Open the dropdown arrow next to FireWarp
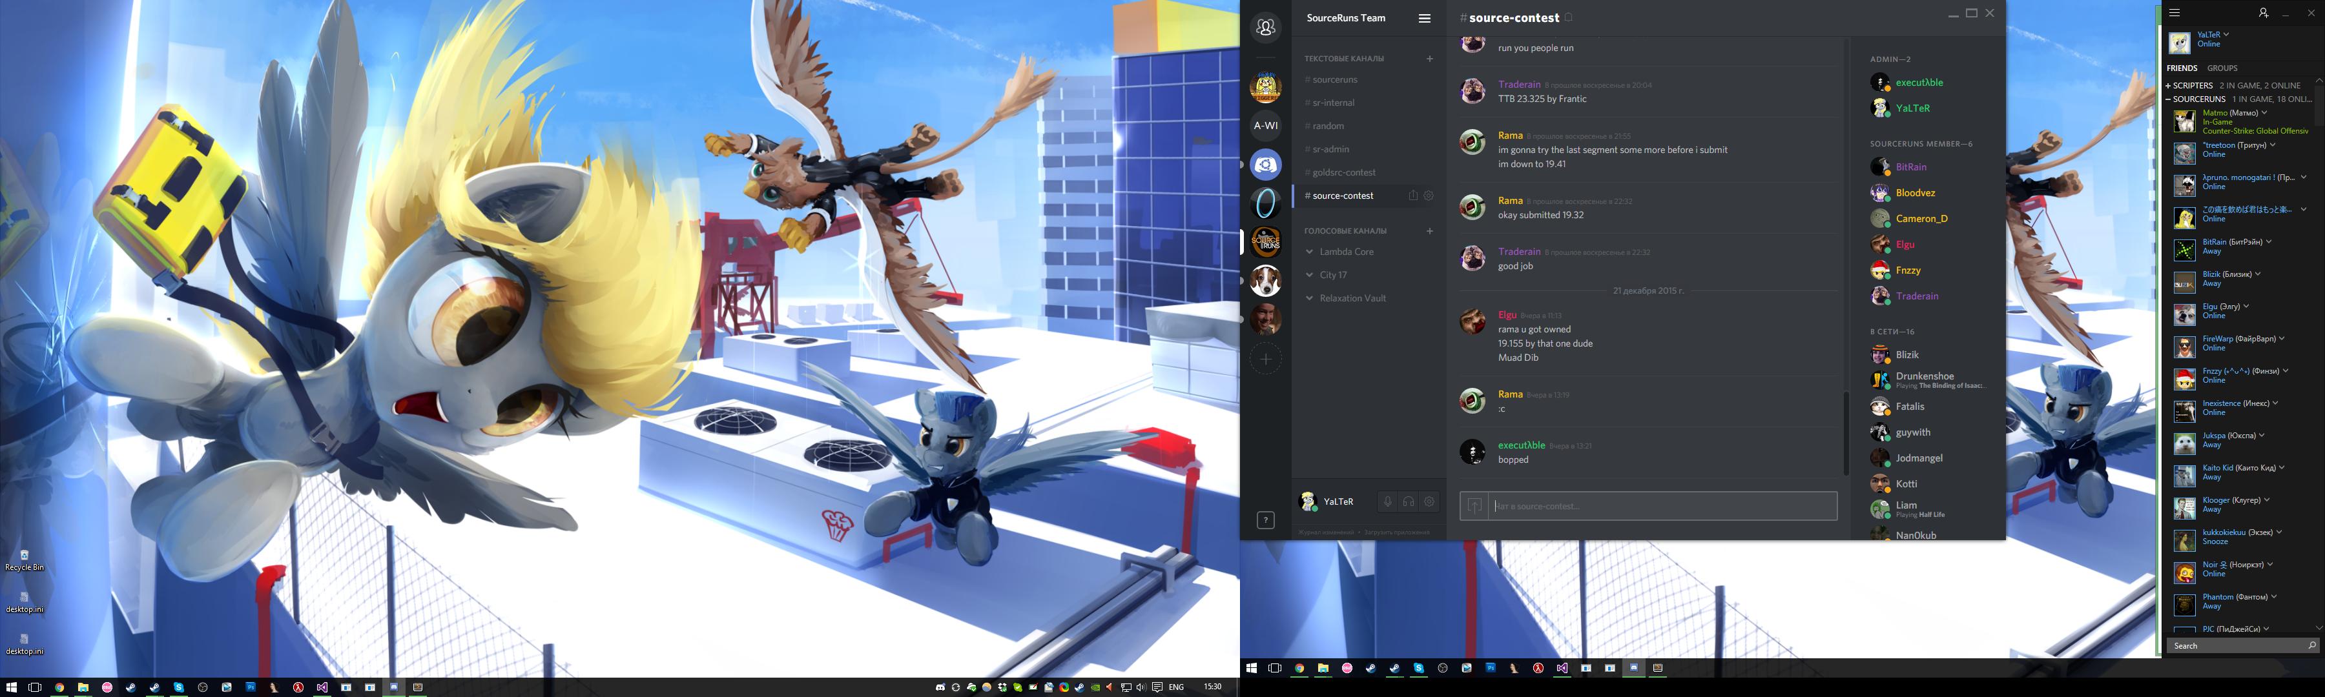The width and height of the screenshot is (2325, 697). (x=2281, y=339)
